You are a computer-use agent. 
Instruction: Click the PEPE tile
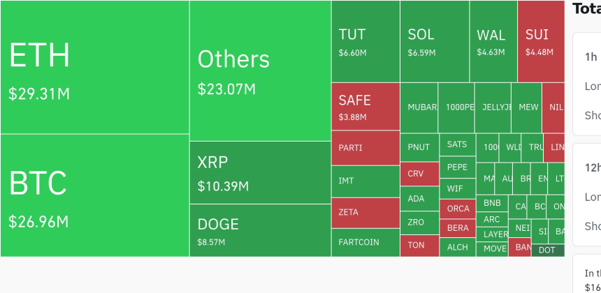(457, 167)
